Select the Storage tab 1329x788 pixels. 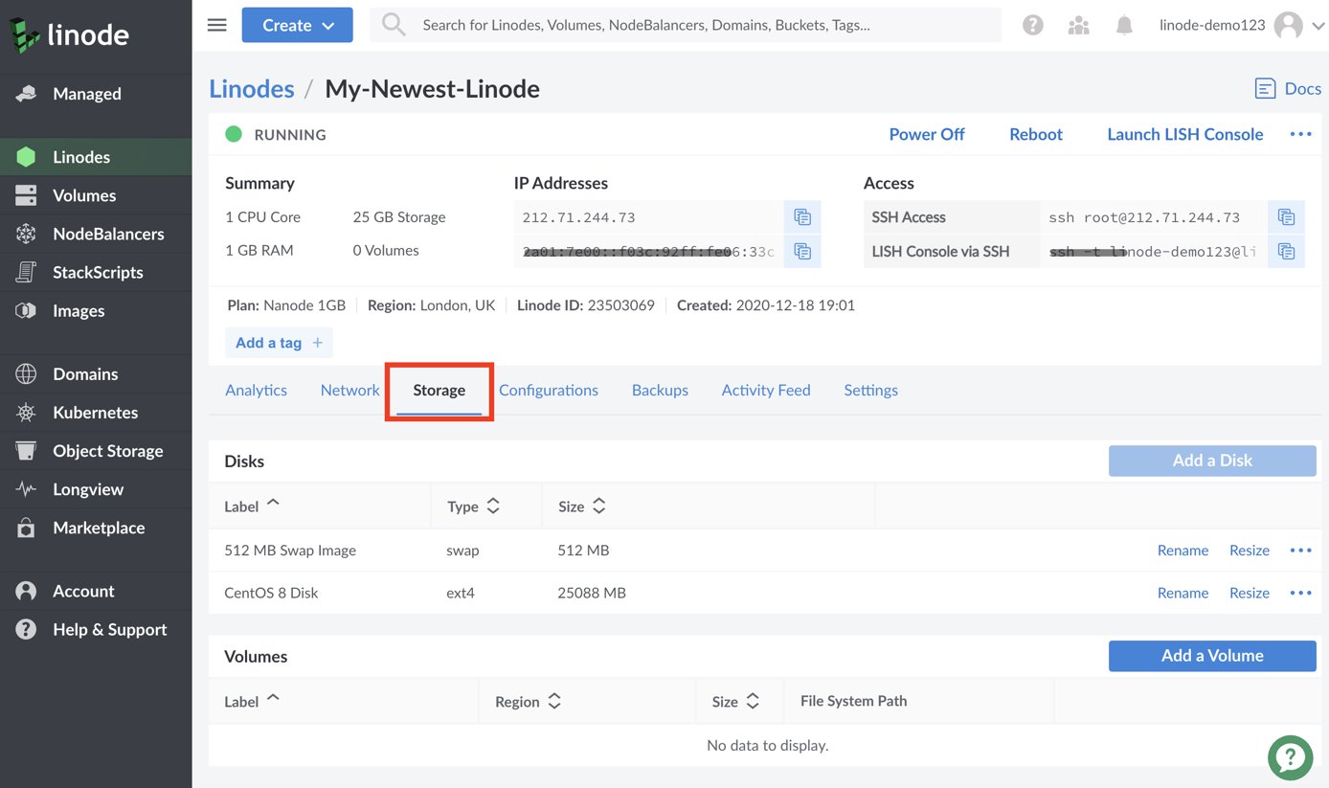439,390
